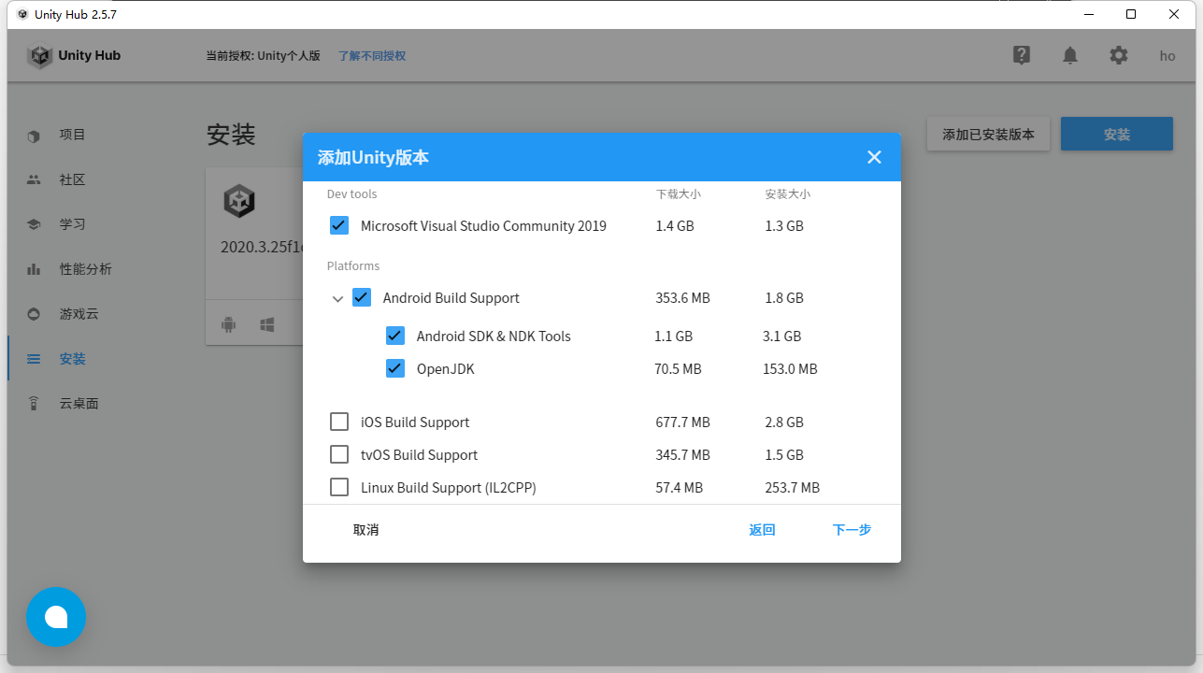The width and height of the screenshot is (1203, 673).
Task: Open the settings gear icon
Action: [1119, 55]
